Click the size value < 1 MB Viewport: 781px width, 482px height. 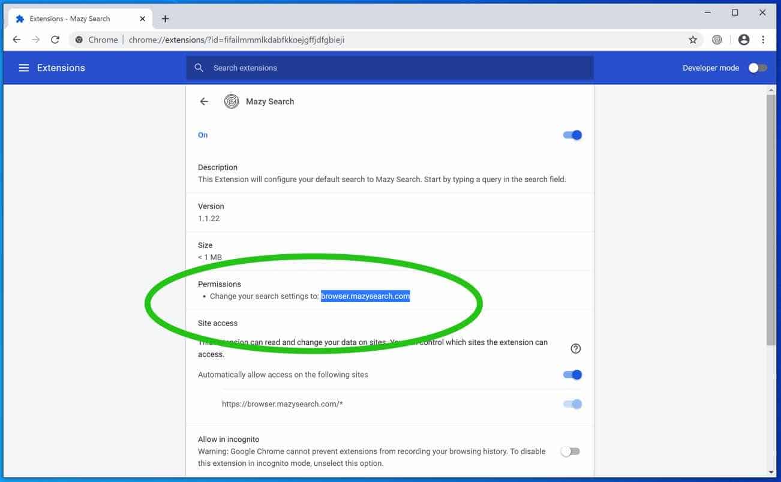point(210,257)
